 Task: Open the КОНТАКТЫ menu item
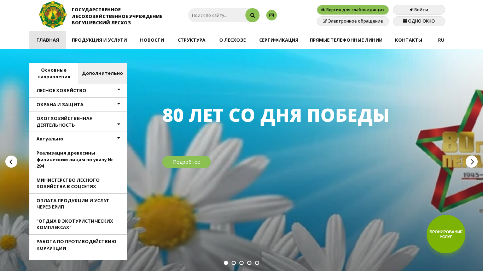408,40
